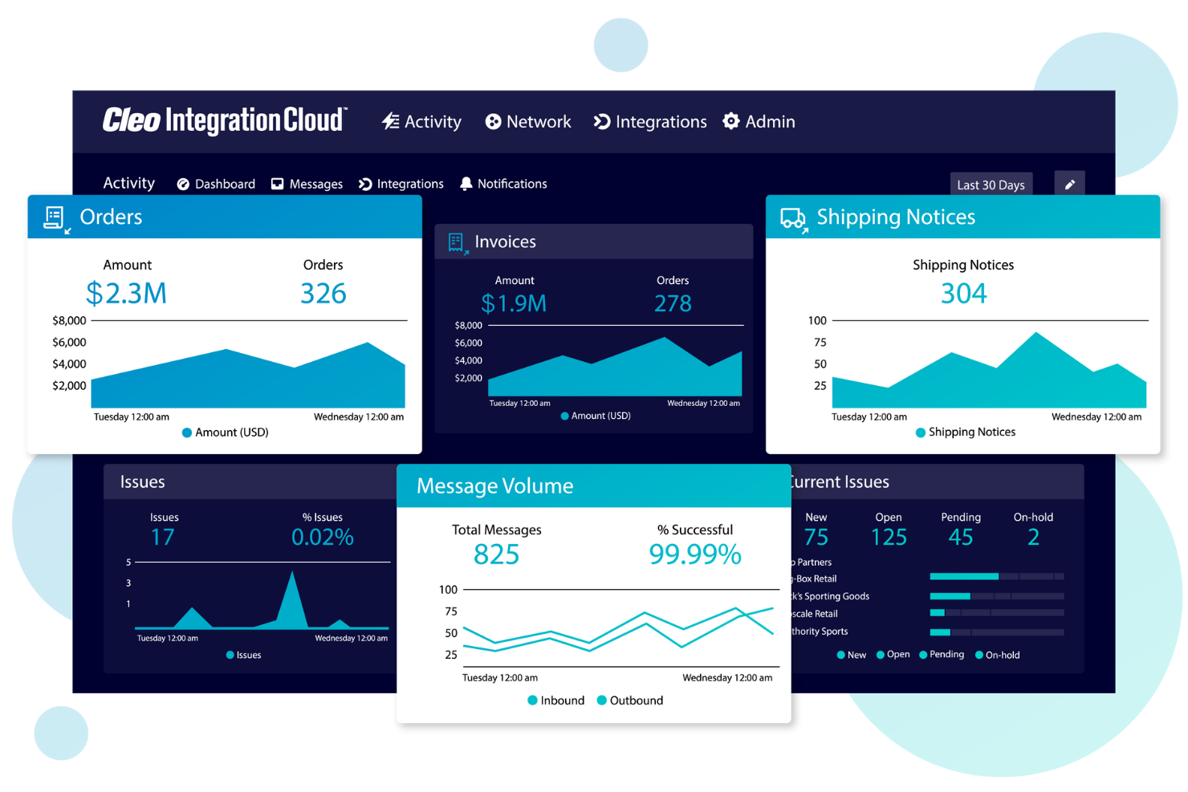Viewport: 1188px width, 792px height.
Task: Click the Activity lightning icon in top navigation
Action: click(391, 121)
